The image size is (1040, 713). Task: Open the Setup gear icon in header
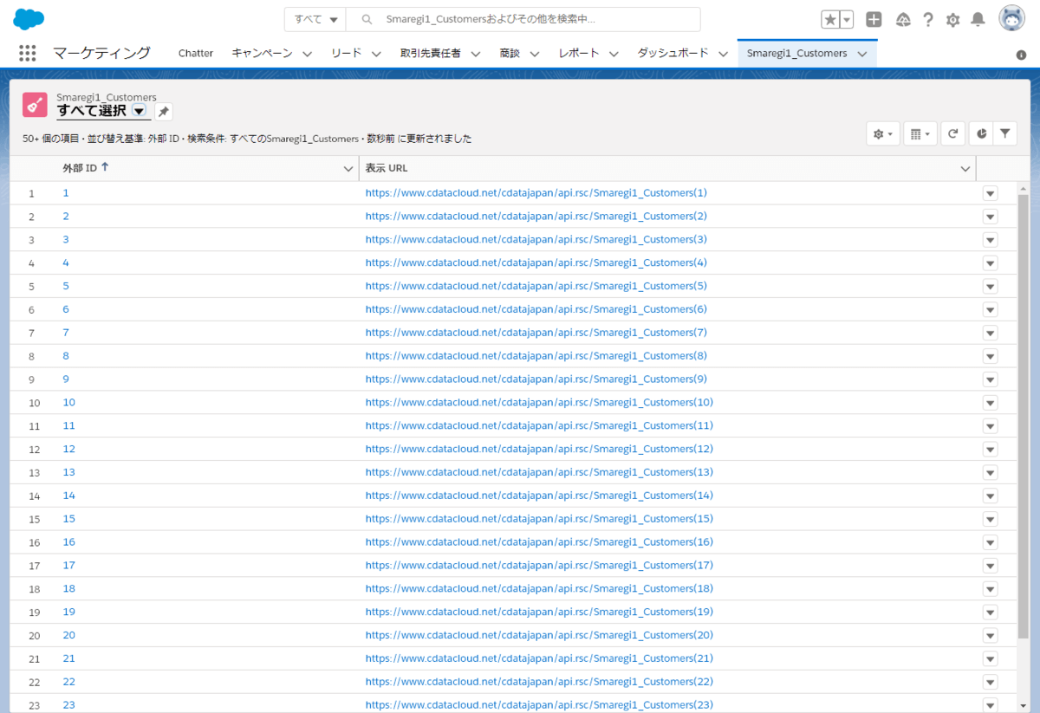coord(952,20)
